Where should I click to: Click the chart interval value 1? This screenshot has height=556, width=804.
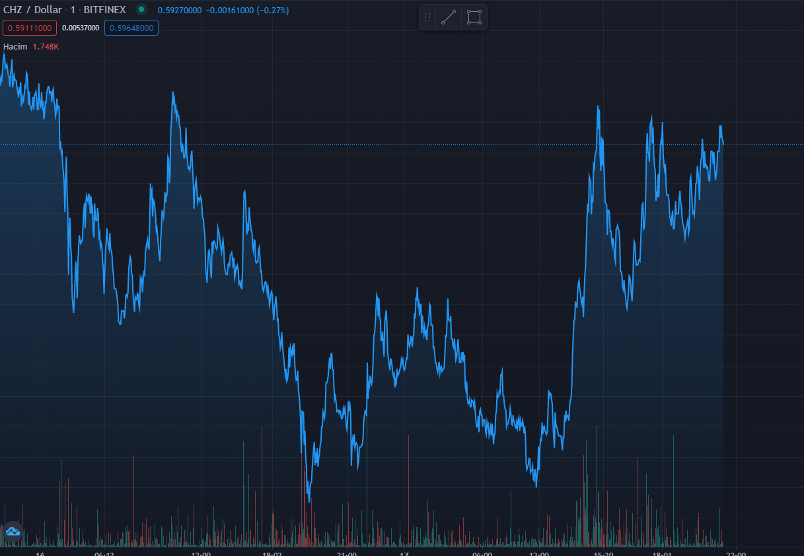(x=73, y=10)
